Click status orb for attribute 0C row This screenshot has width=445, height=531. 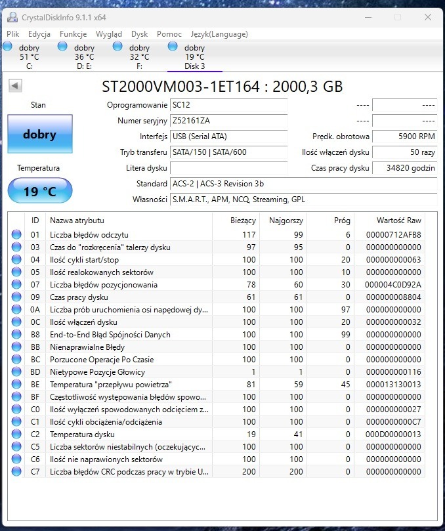point(16,322)
